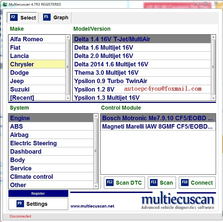Pick Electric Steering system
223x222 pixels.
click(x=51, y=143)
